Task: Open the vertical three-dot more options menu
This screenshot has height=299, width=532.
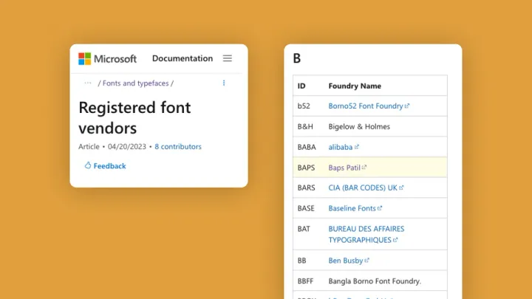Action: pos(224,83)
